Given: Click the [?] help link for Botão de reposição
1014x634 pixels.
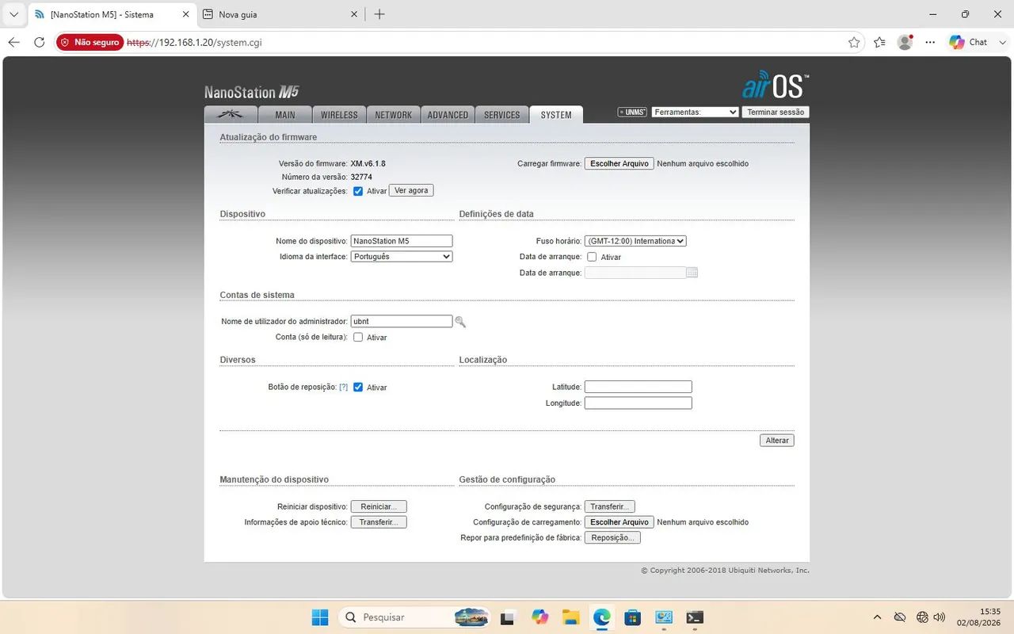Looking at the screenshot, I should (x=344, y=388).
